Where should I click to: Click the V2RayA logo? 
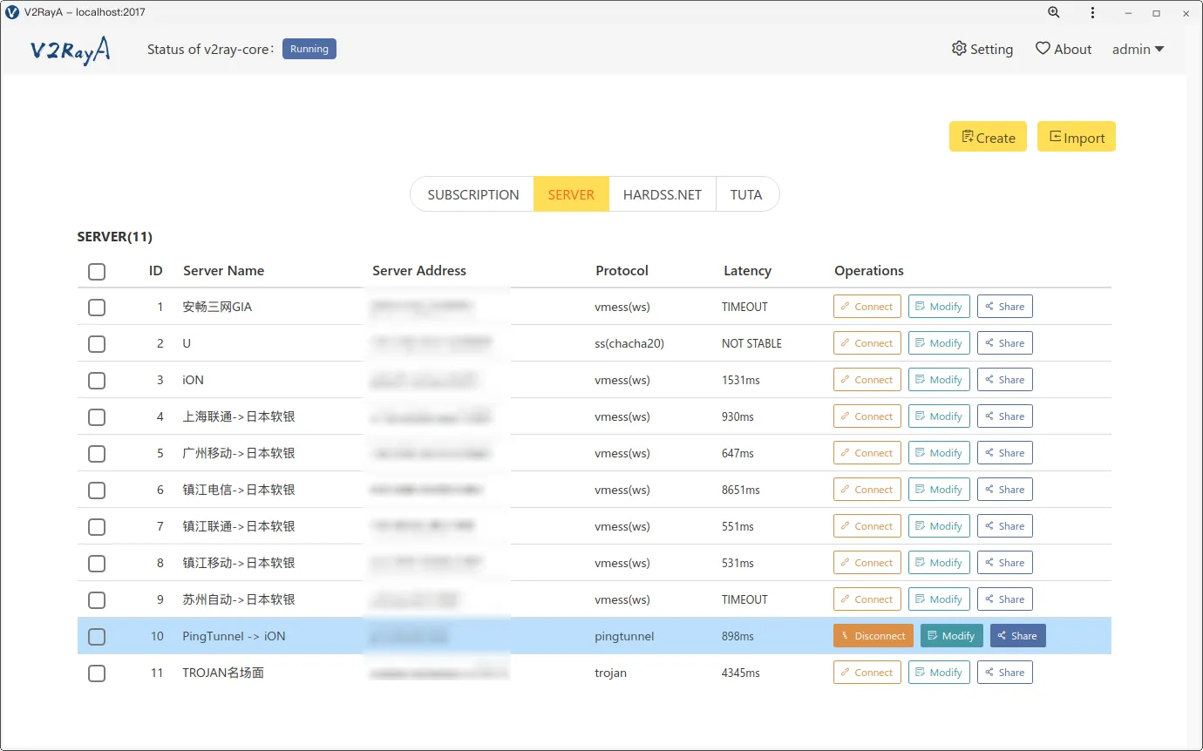[70, 51]
